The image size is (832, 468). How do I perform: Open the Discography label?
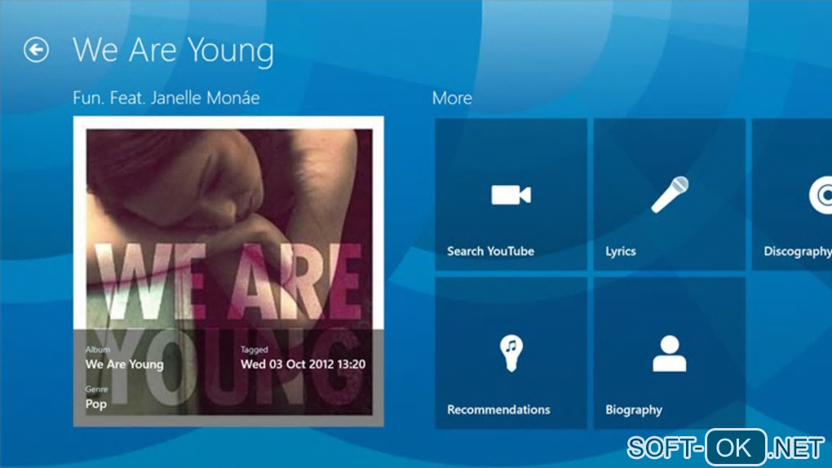[x=798, y=251]
